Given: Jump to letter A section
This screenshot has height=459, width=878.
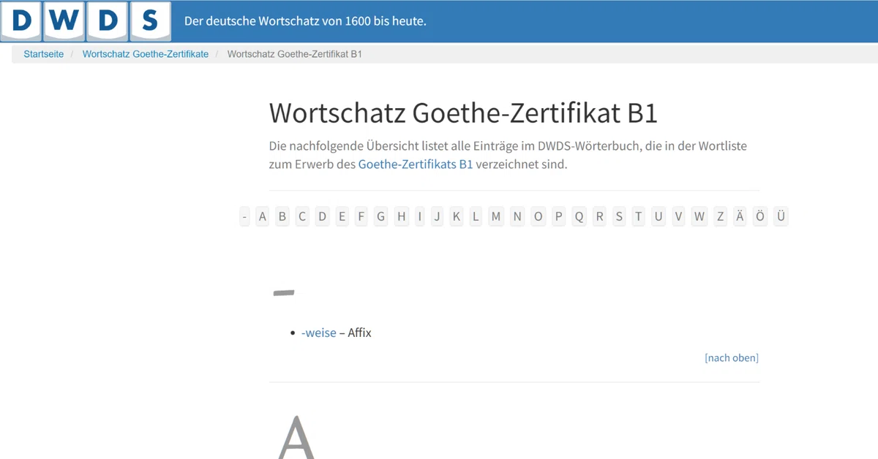Looking at the screenshot, I should tap(263, 216).
